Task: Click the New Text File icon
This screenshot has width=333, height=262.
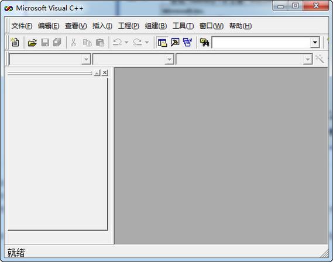Action: coord(15,42)
